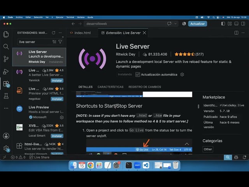Open the Archivo menu
This screenshot has width=249, height=187.
tap(19, 17)
